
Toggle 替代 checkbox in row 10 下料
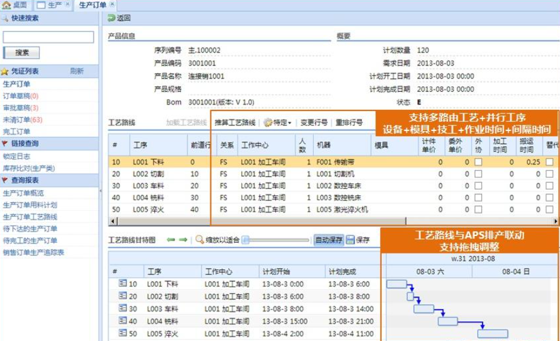549,162
